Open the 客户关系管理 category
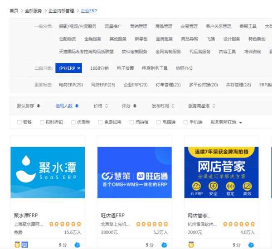272x249 pixels. coord(219,26)
